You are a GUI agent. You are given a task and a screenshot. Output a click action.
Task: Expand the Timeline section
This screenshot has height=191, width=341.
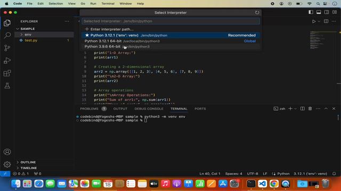28,168
